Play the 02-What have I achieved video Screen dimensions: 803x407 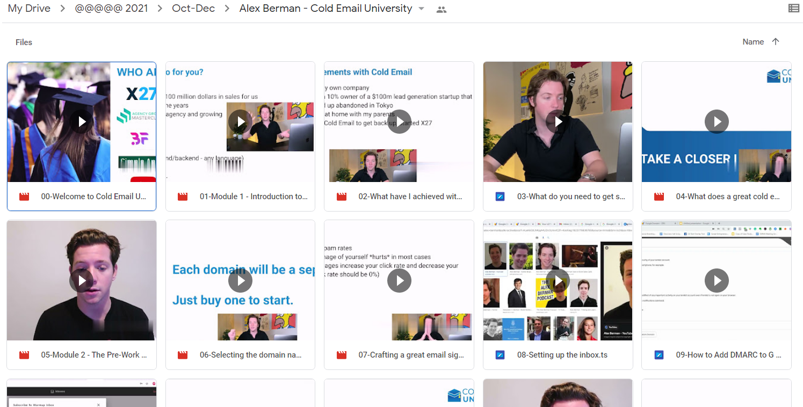coord(399,122)
